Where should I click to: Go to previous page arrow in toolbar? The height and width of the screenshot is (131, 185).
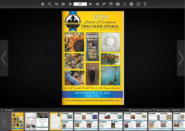point(70,4)
